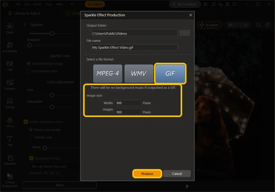The height and width of the screenshot is (192, 275).
Task: Click the File name input field
Action: click(x=135, y=47)
